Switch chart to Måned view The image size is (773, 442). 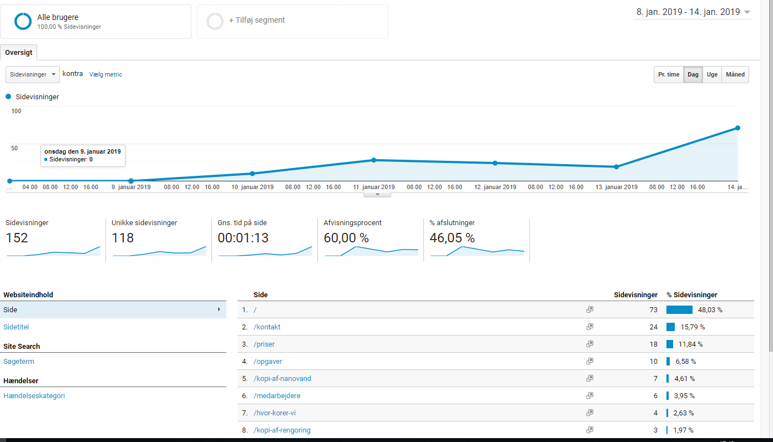pos(735,75)
